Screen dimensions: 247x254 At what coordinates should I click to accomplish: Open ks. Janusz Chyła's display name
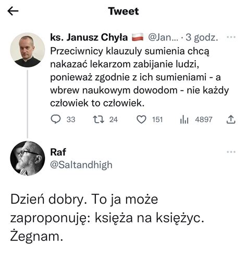point(89,37)
